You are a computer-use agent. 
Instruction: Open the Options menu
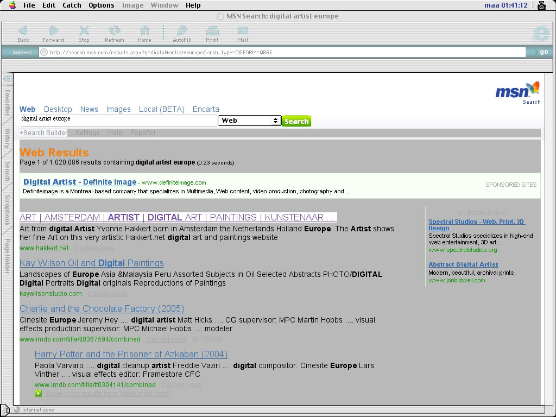tap(102, 5)
